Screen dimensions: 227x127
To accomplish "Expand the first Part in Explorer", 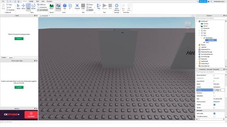I will [199, 31].
